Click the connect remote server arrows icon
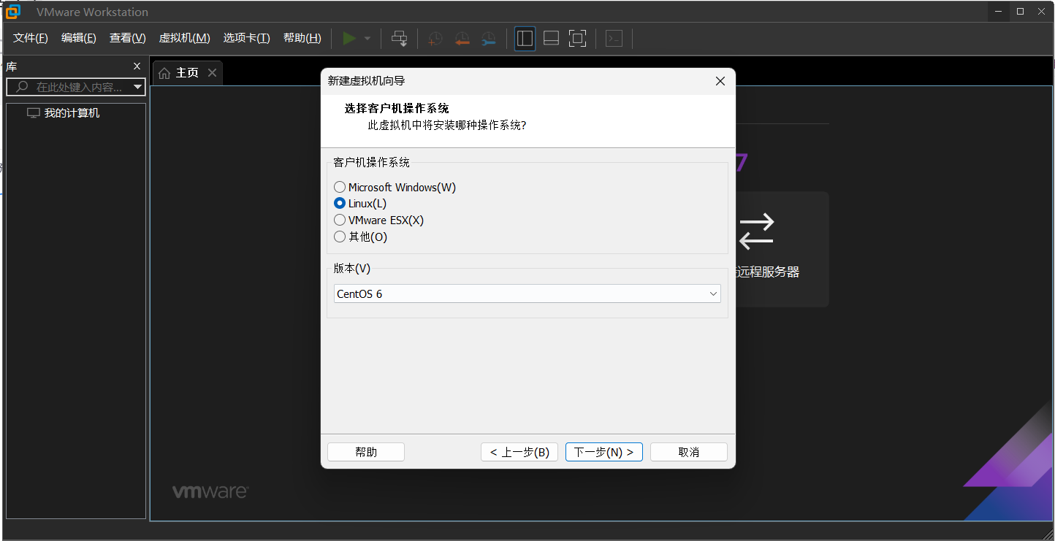The image size is (1055, 541). tap(756, 231)
